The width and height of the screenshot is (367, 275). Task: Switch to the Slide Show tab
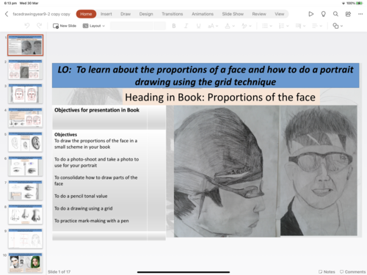click(x=233, y=14)
